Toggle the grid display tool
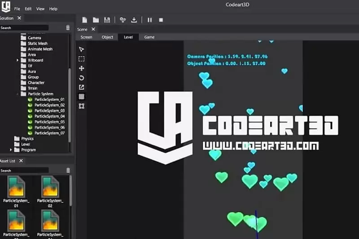Viewport: 359px width, 239px height. point(82,96)
